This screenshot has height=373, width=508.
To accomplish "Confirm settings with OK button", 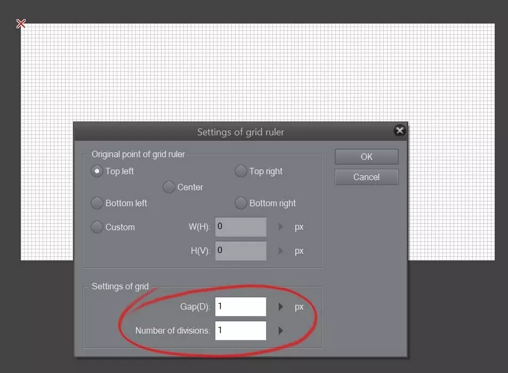I will tap(366, 157).
